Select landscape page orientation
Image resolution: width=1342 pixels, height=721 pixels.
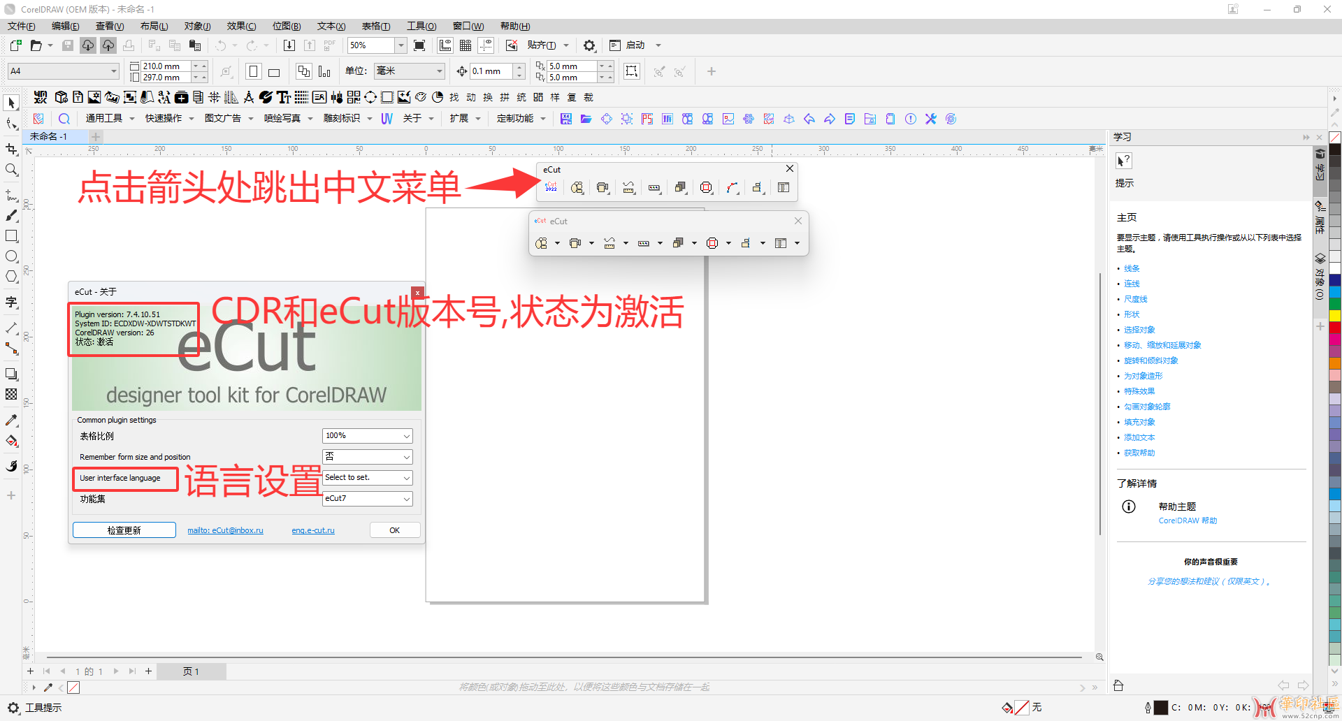[x=274, y=71]
